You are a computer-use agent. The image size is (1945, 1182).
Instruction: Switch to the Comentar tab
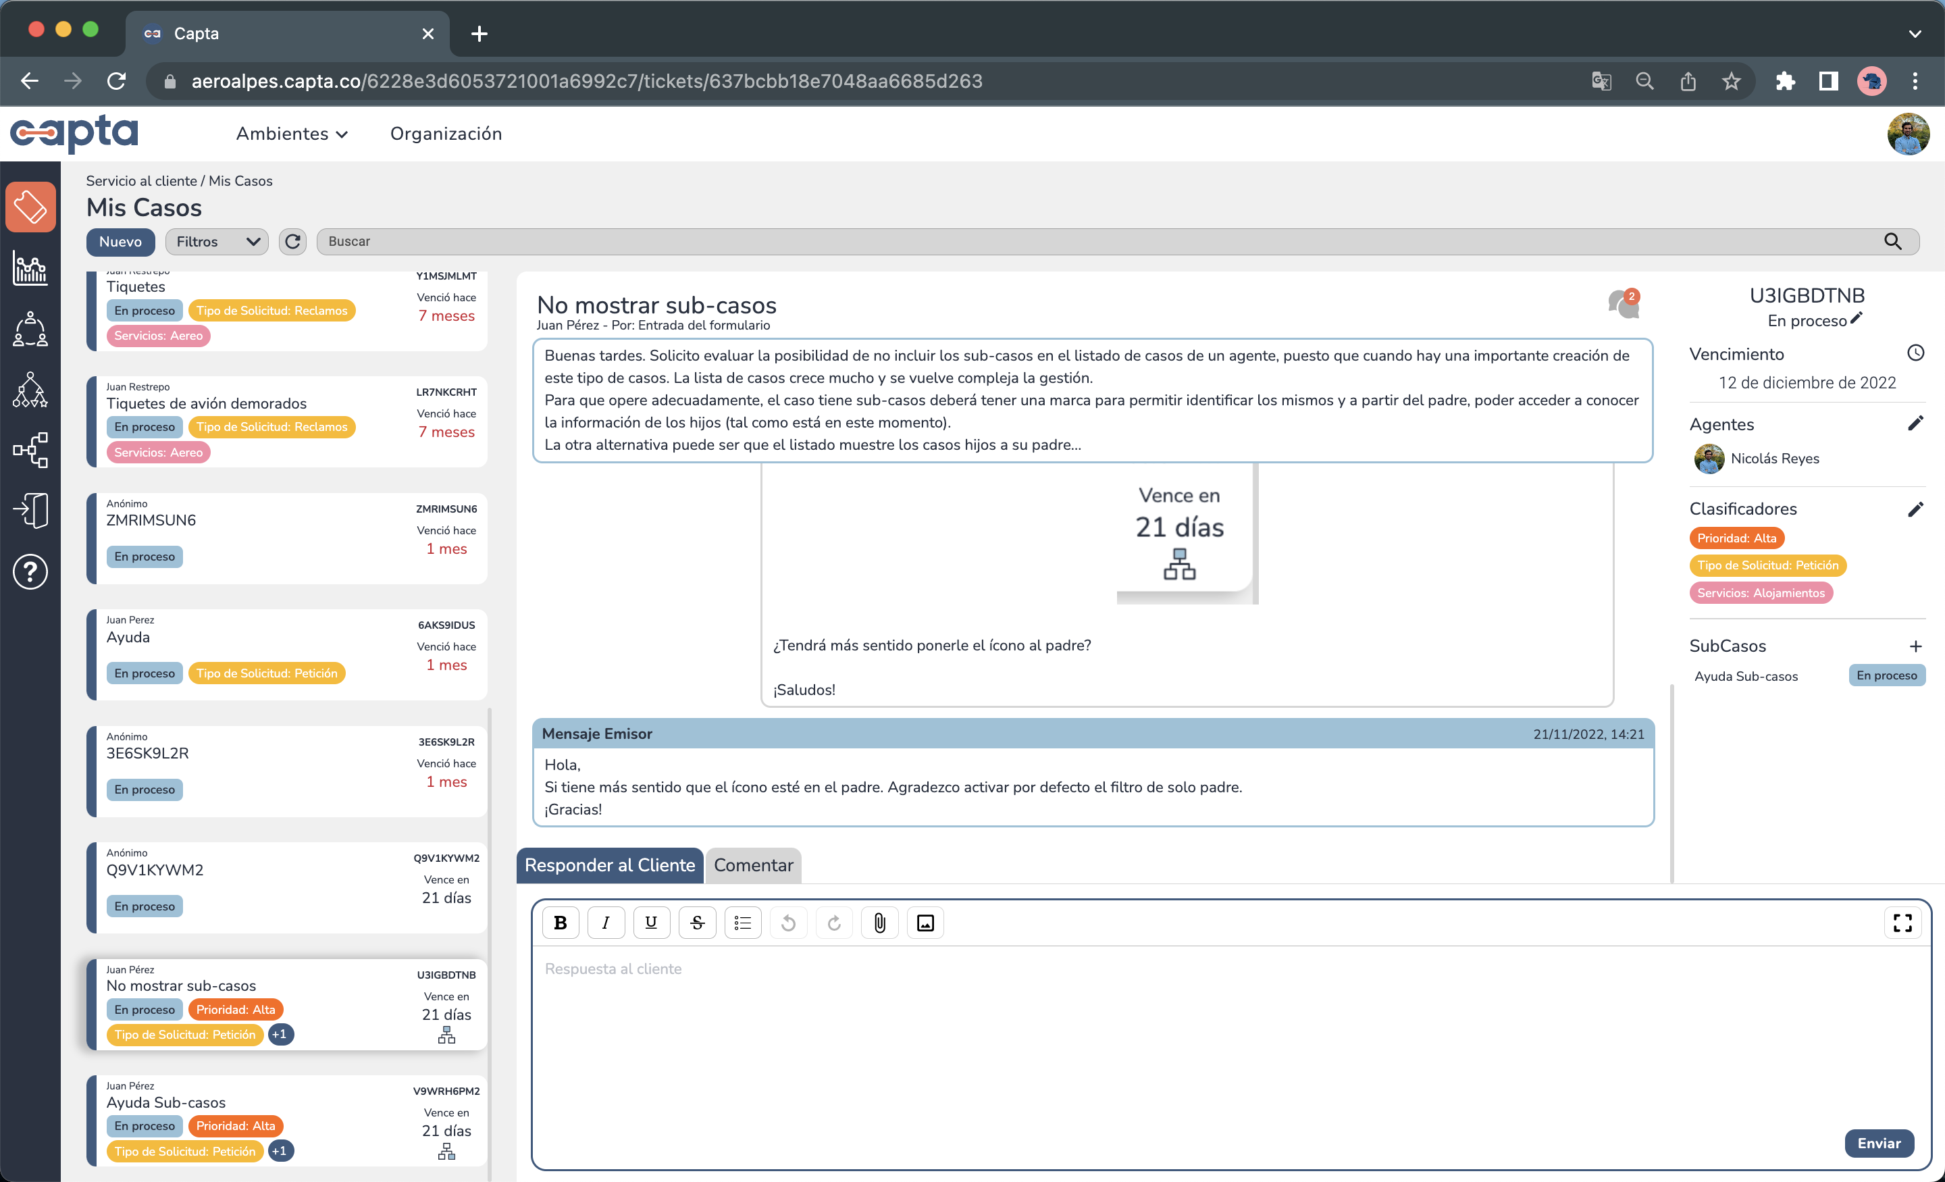(x=753, y=865)
